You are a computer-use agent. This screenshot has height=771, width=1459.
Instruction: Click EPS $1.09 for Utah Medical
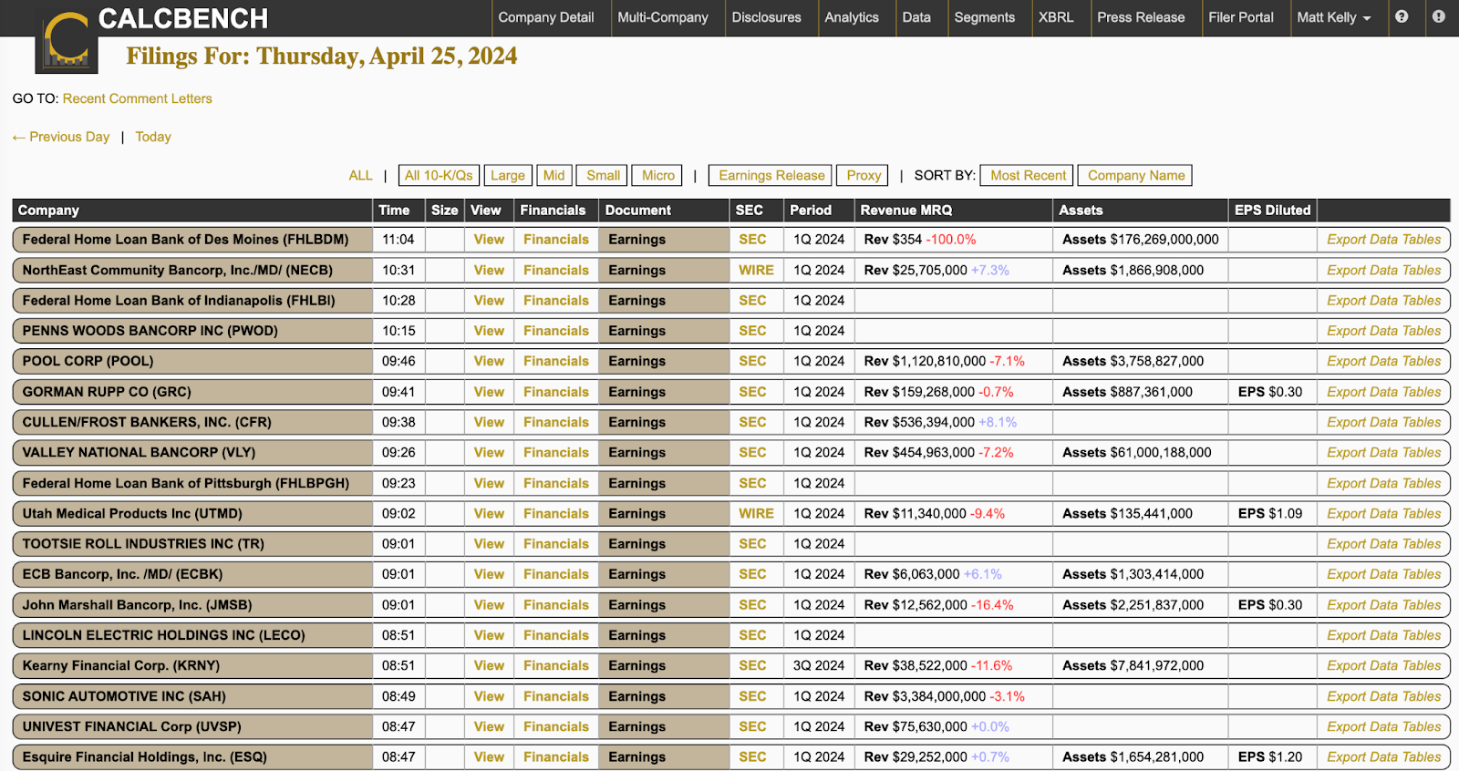tap(1270, 513)
